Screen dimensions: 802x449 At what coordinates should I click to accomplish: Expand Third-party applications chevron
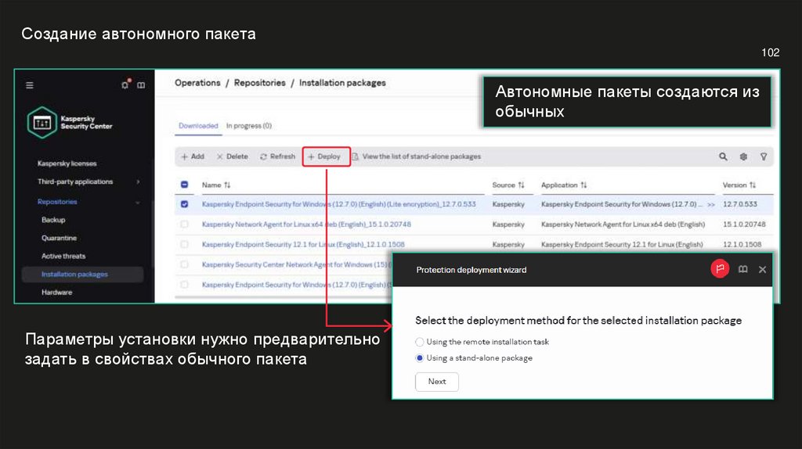point(138,181)
